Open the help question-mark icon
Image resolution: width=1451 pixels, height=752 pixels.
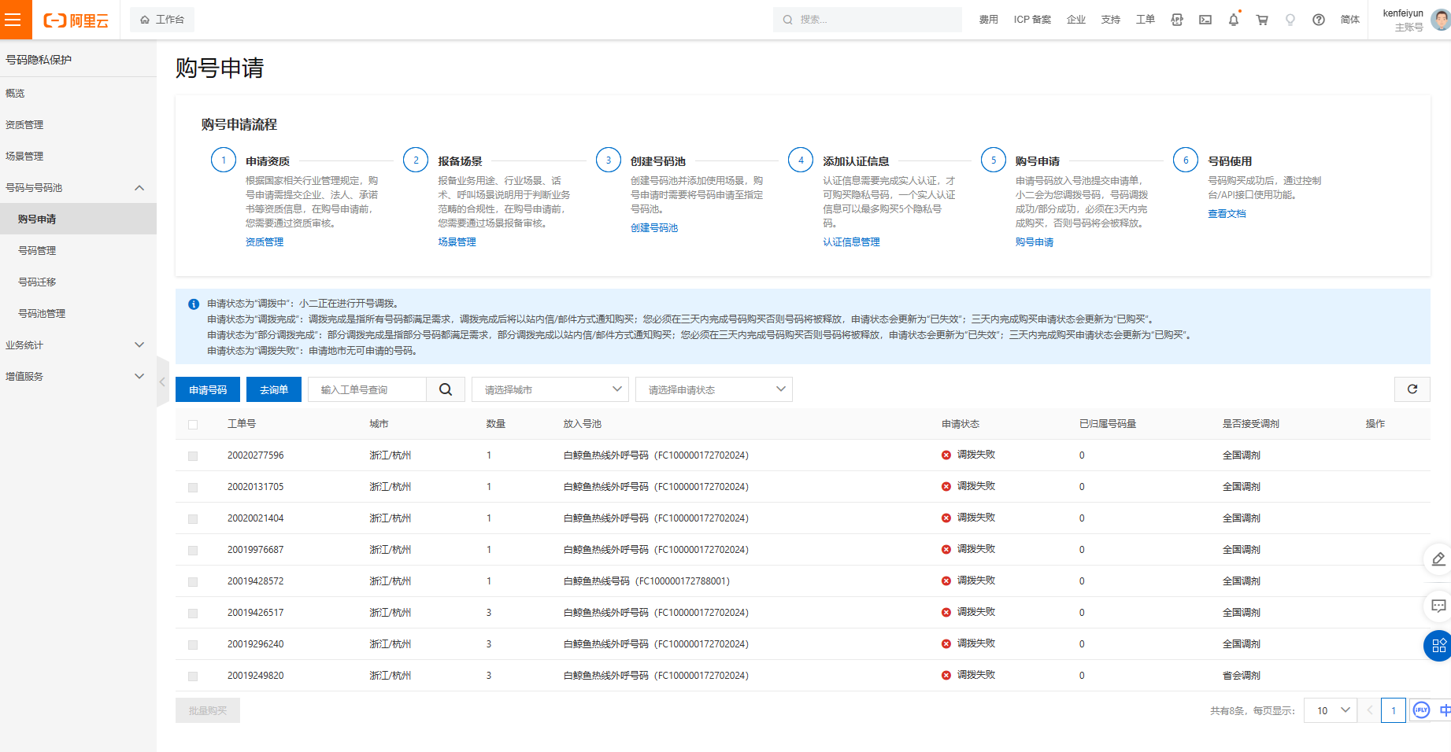1319,20
